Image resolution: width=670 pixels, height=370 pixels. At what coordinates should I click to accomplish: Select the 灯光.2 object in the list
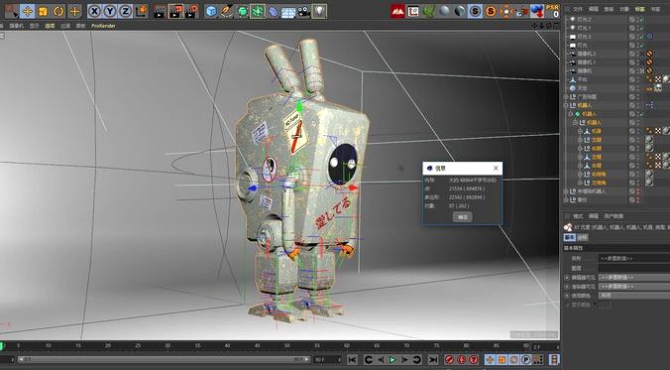point(585,20)
